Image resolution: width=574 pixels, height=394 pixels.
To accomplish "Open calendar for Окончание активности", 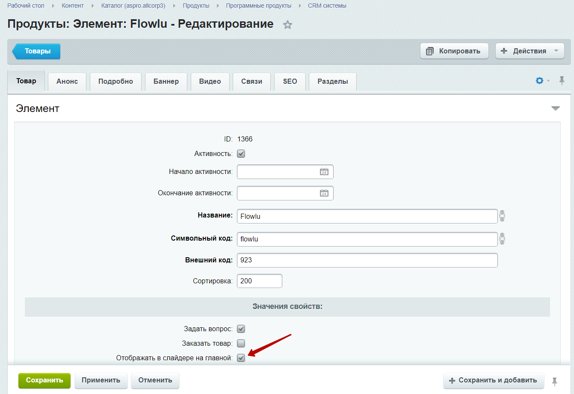I will (324, 193).
